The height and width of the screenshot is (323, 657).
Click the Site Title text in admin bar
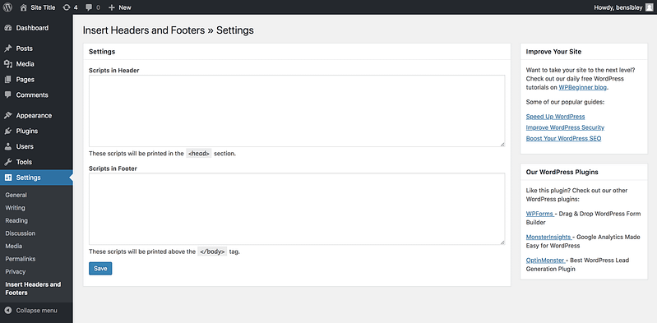pos(43,7)
